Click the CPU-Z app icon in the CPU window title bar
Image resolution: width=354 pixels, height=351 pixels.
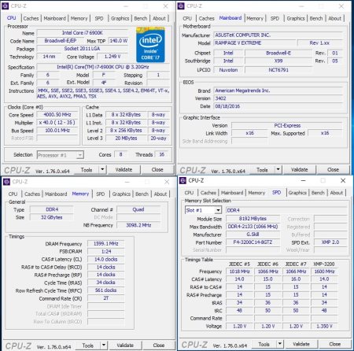(x=6, y=6)
